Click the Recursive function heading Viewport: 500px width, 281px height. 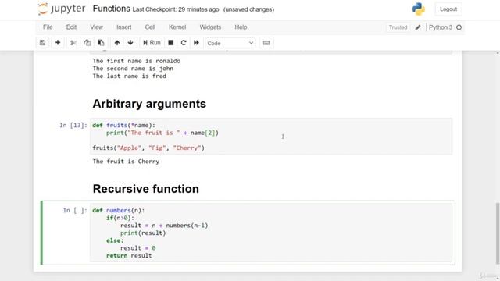pyautogui.click(x=146, y=189)
